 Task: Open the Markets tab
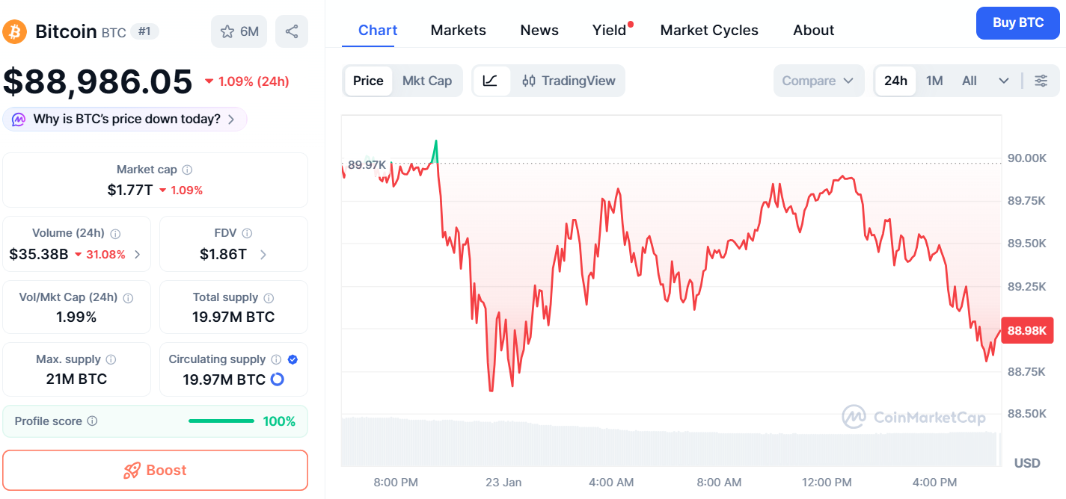[x=458, y=30]
